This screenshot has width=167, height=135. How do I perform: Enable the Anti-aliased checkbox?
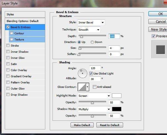click(x=94, y=87)
